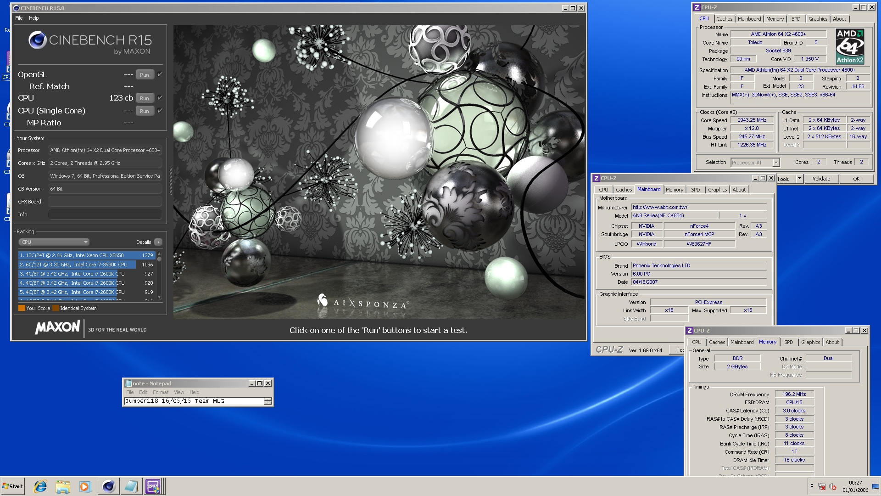Select ranking row with score 927
Screen dimensions: 881x496
point(86,274)
